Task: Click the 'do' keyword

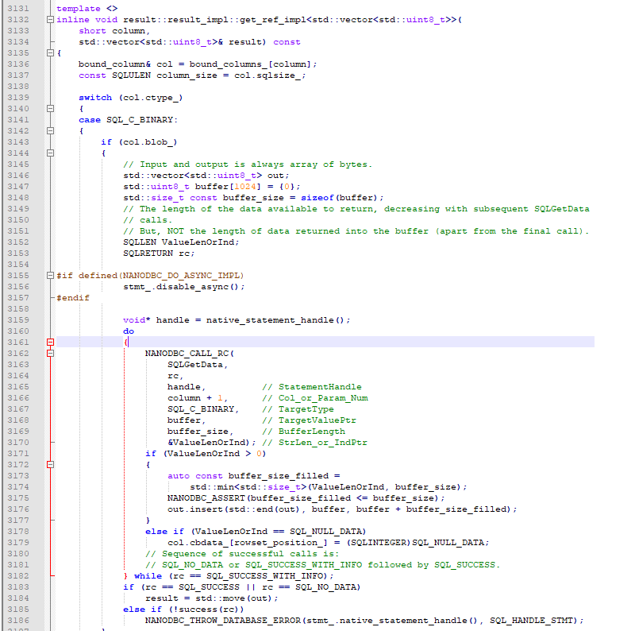Action: click(x=129, y=331)
